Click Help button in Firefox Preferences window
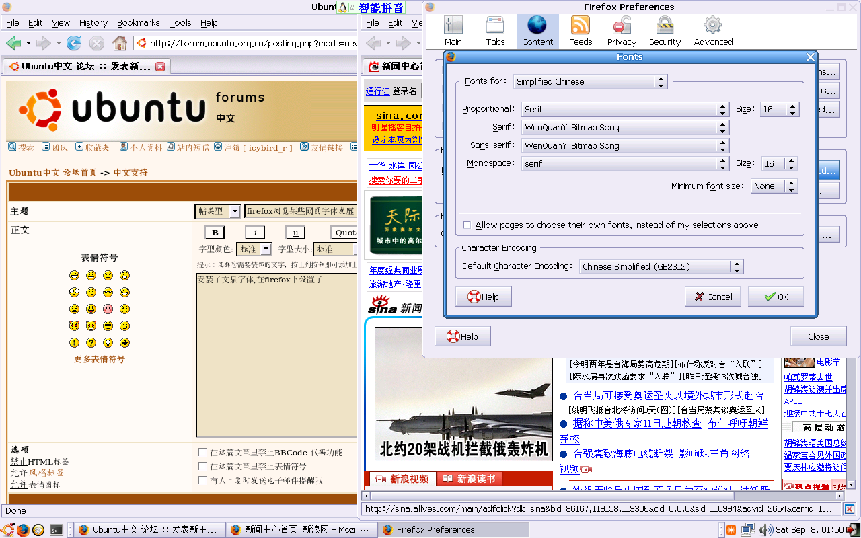 tap(463, 337)
